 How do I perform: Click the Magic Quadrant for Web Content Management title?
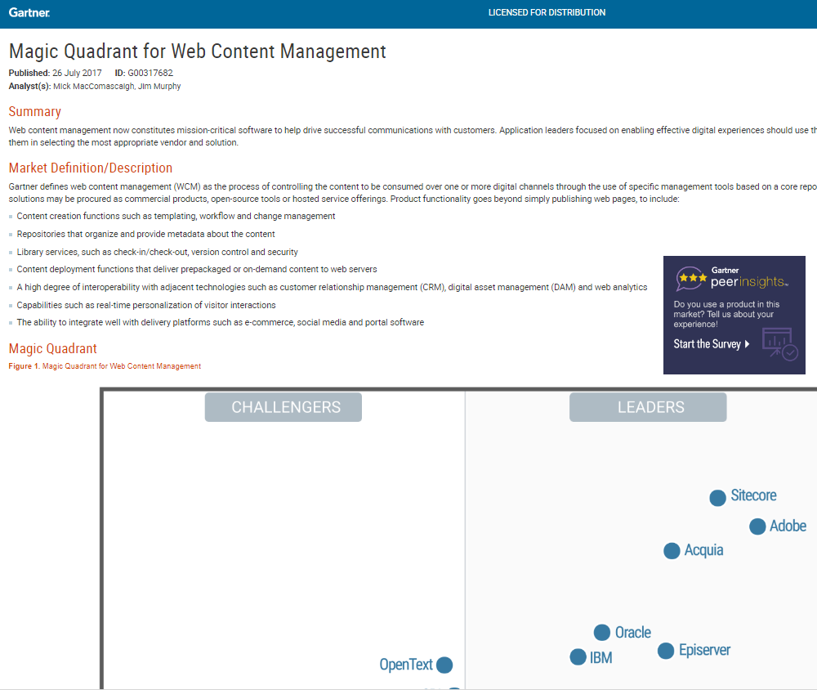point(198,52)
